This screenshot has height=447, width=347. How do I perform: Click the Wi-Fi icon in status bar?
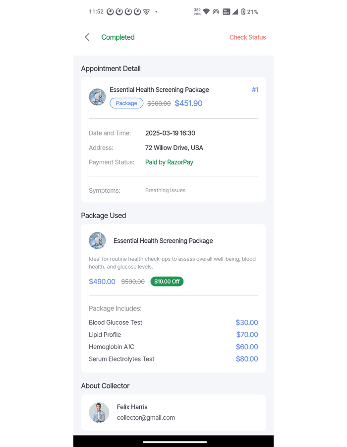click(206, 11)
